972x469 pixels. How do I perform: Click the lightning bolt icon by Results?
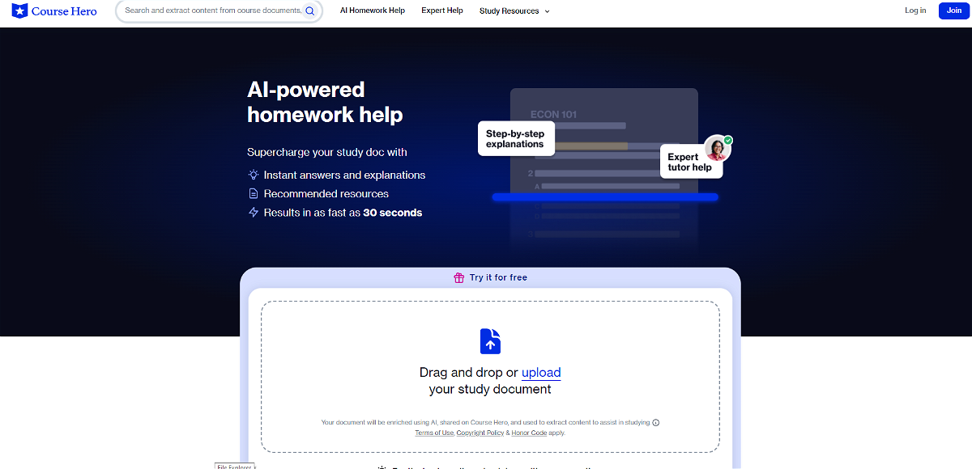(x=254, y=213)
